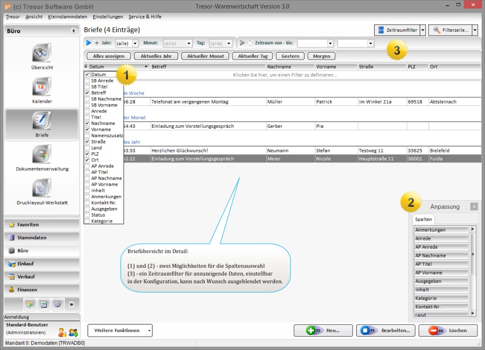
Task: Open the Zeitraumfilter dropdown arrow
Action: tap(423, 30)
